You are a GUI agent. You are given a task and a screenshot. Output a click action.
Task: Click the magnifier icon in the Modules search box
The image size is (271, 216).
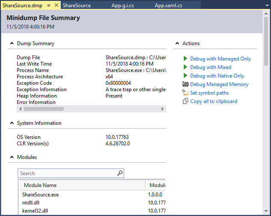(x=120, y=173)
